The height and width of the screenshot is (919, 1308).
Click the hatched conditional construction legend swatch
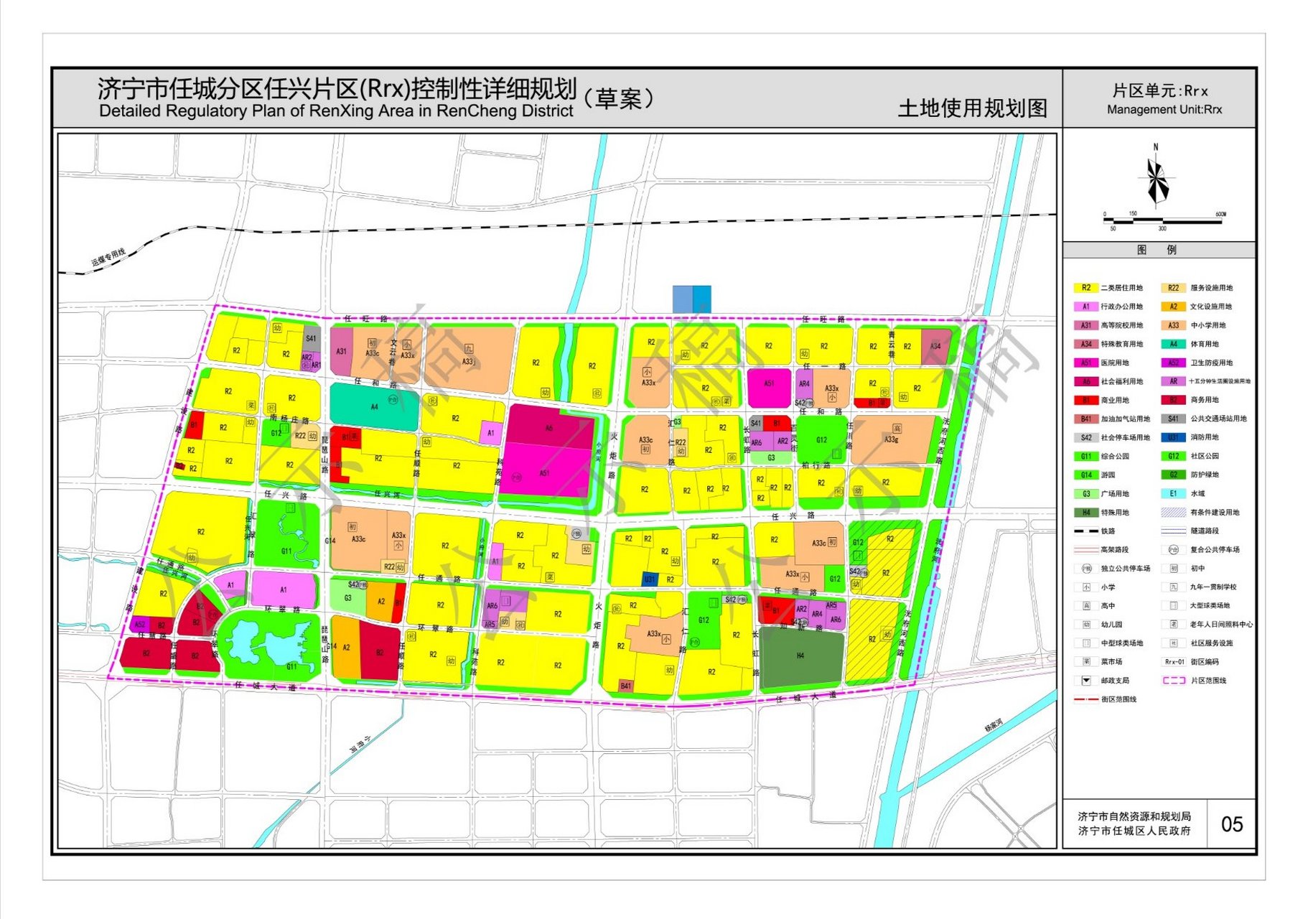(x=1173, y=513)
